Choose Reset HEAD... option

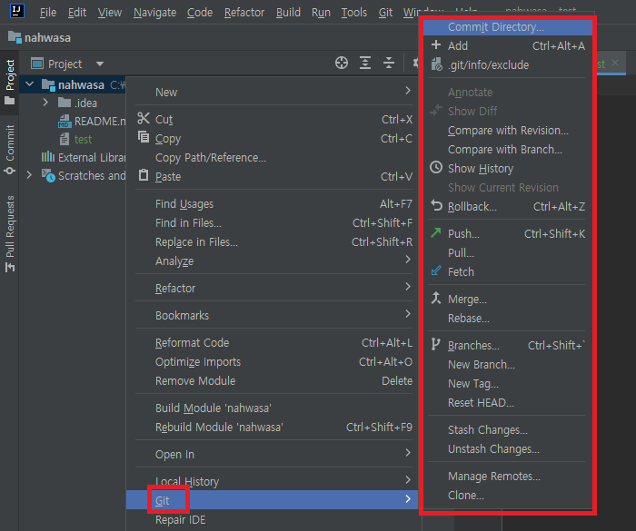(507, 402)
